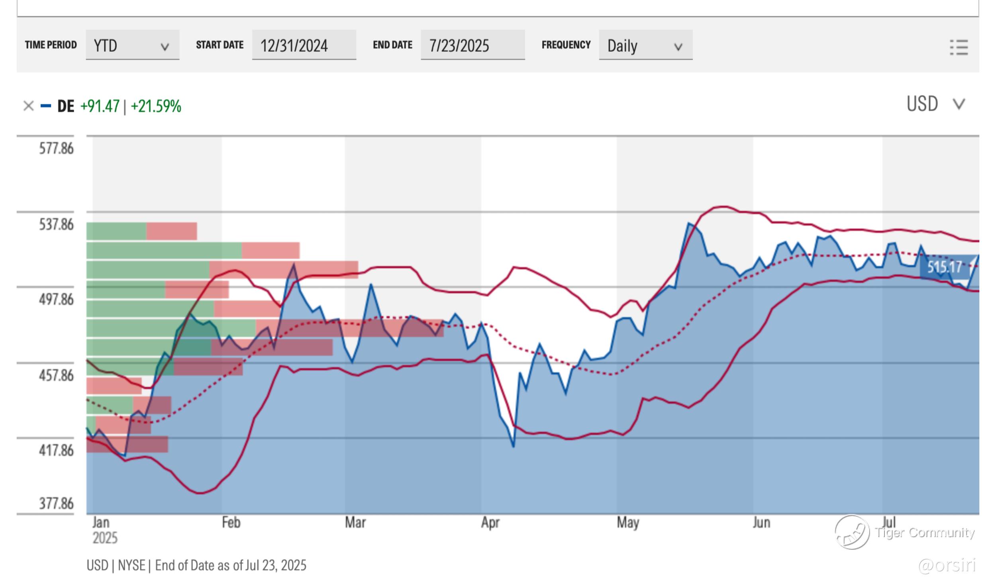Image resolution: width=996 pixels, height=588 pixels.
Task: Remove the DE ticker with X icon
Action: pyautogui.click(x=28, y=106)
